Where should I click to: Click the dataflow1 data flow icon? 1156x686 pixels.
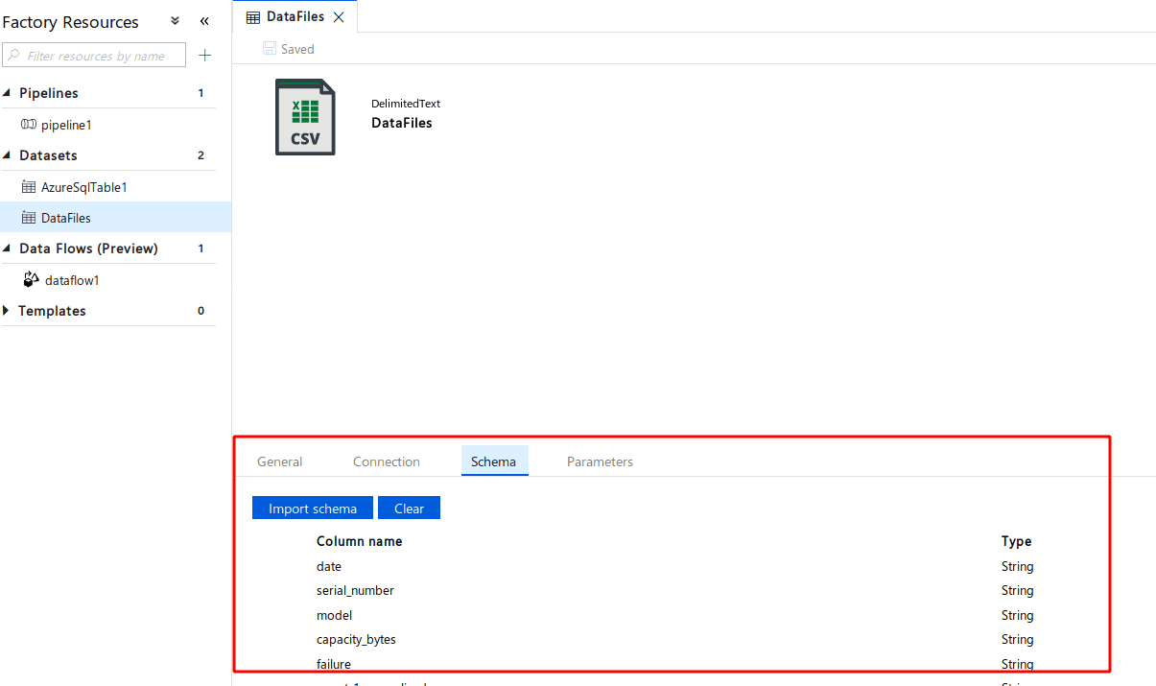click(32, 279)
